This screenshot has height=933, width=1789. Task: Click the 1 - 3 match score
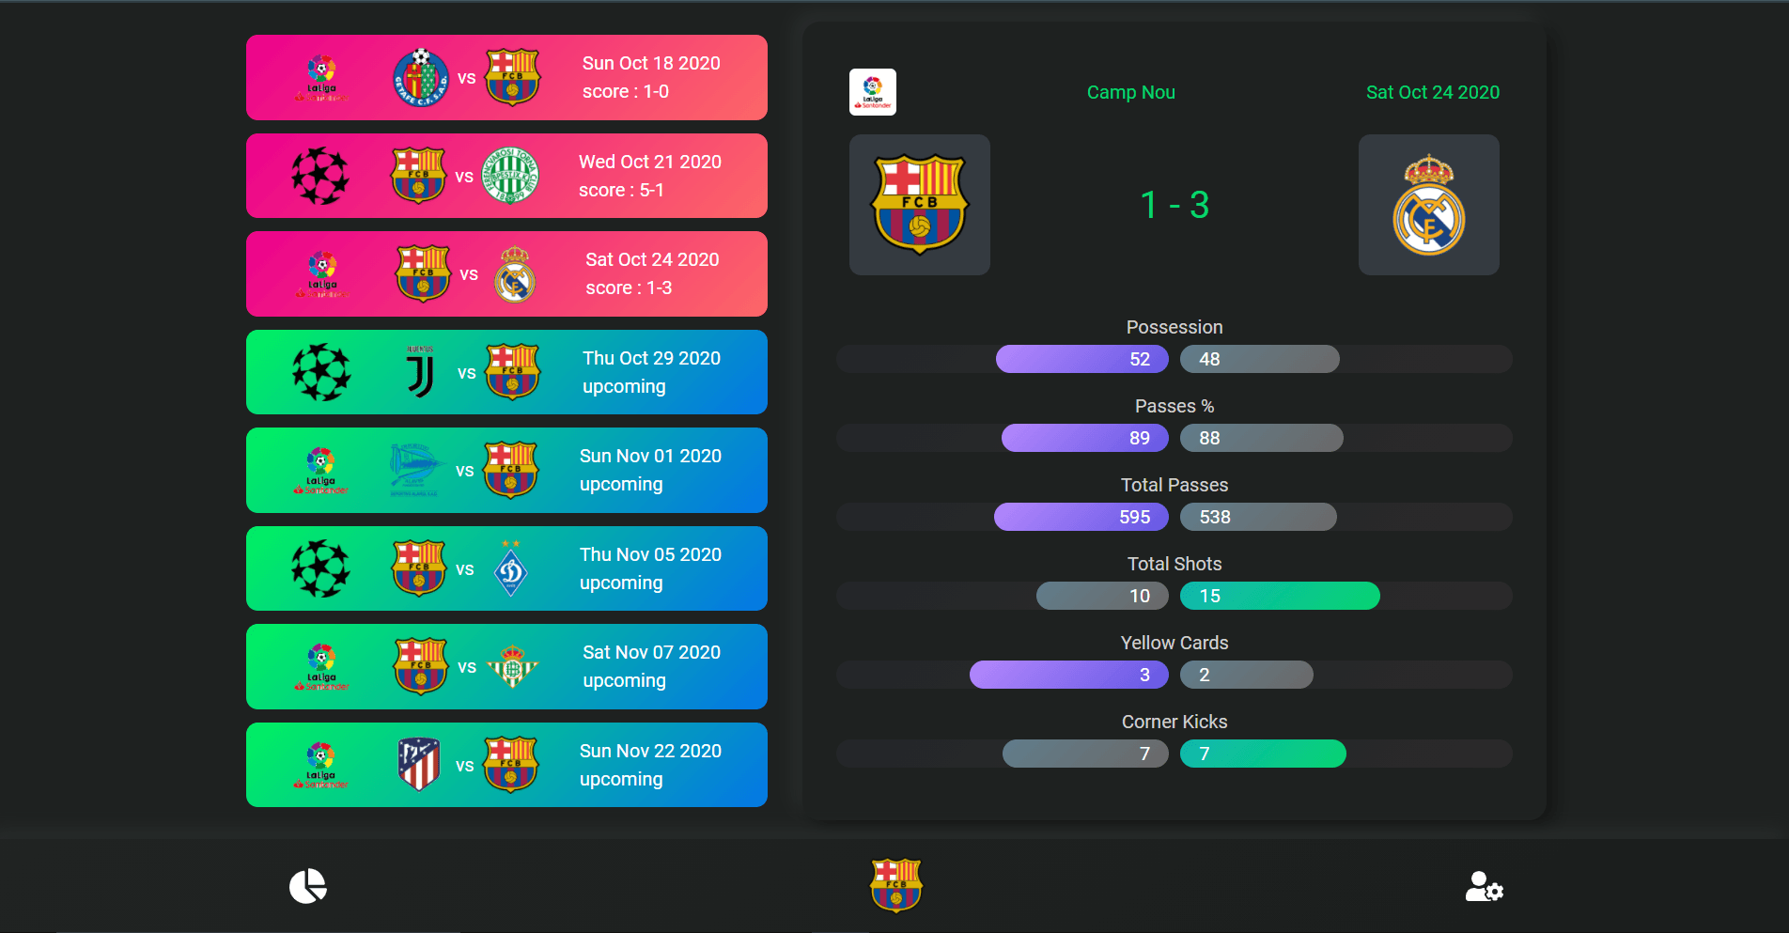click(x=1174, y=205)
